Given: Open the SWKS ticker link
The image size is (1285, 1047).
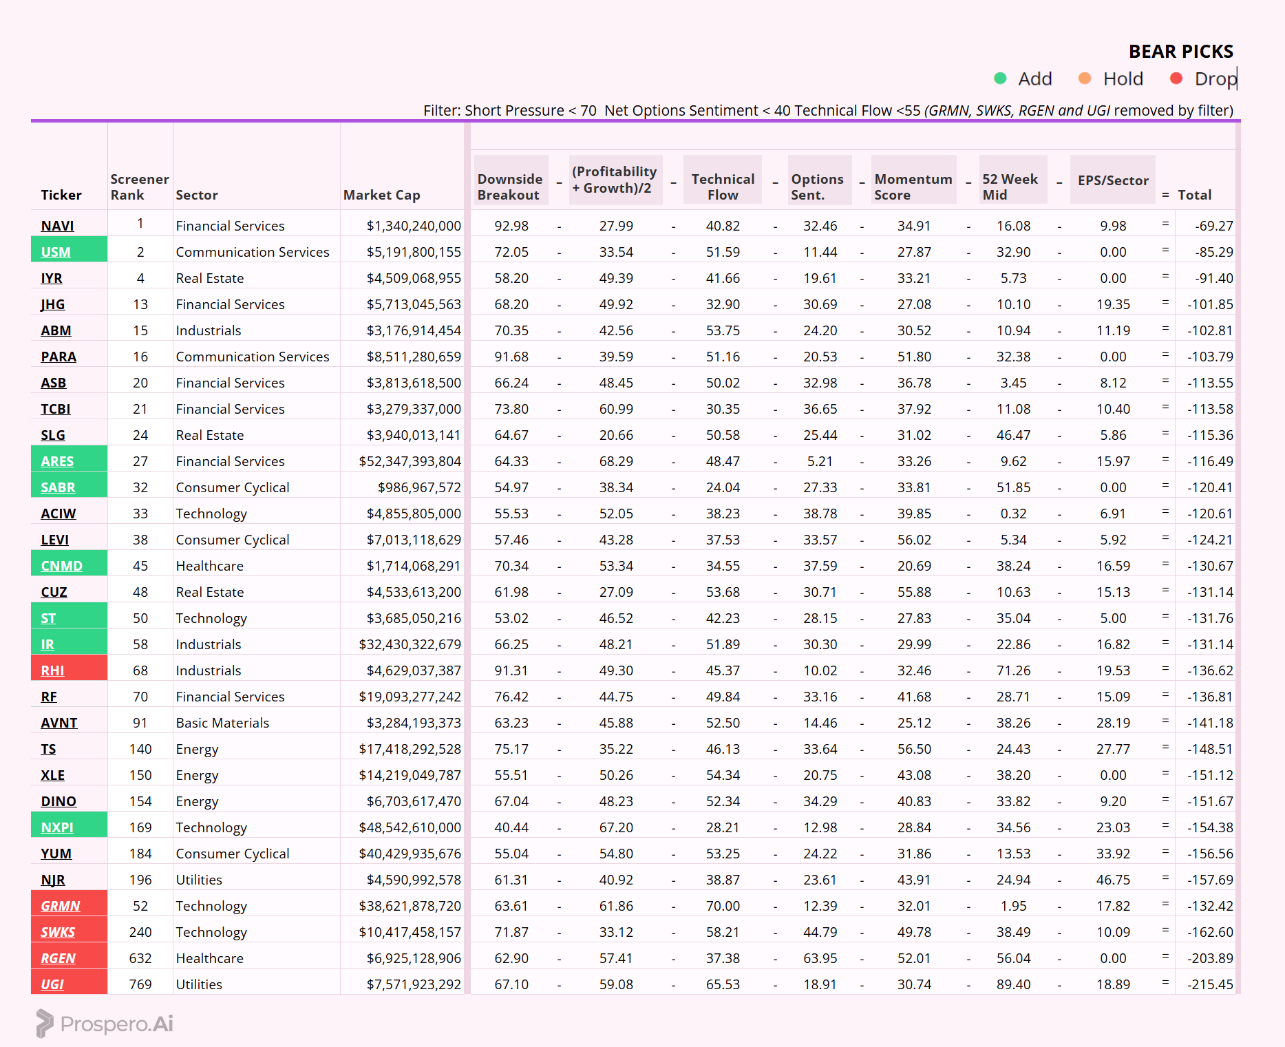Looking at the screenshot, I should pyautogui.click(x=58, y=932).
